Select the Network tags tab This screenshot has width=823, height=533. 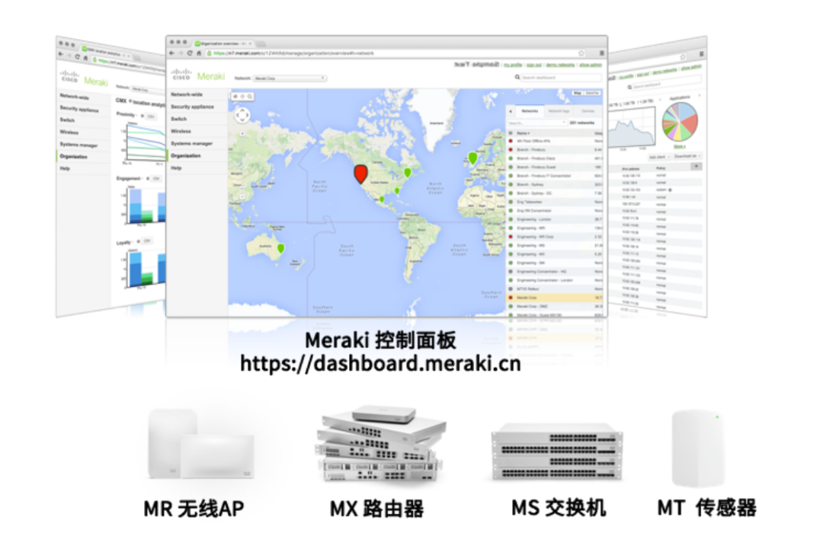[559, 110]
